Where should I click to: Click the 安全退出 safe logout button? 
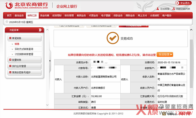pyautogui.click(x=183, y=3)
